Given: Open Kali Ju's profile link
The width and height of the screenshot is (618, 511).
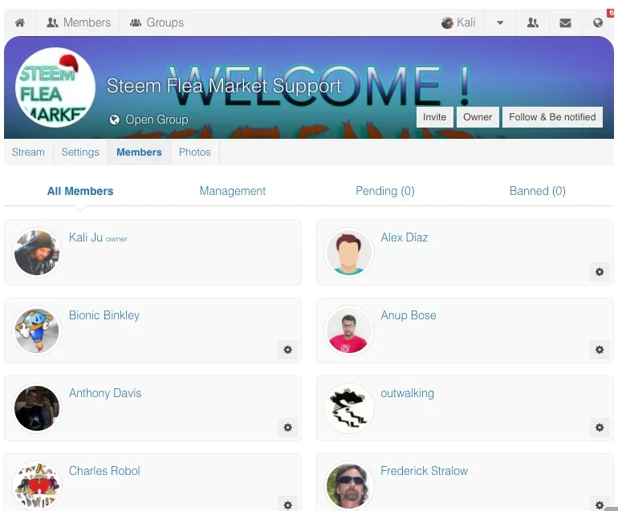Looking at the screenshot, I should click(x=86, y=237).
